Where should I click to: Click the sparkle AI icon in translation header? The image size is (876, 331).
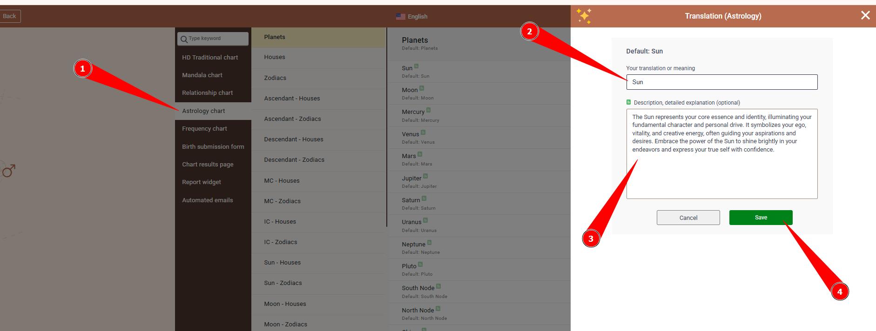(x=584, y=16)
